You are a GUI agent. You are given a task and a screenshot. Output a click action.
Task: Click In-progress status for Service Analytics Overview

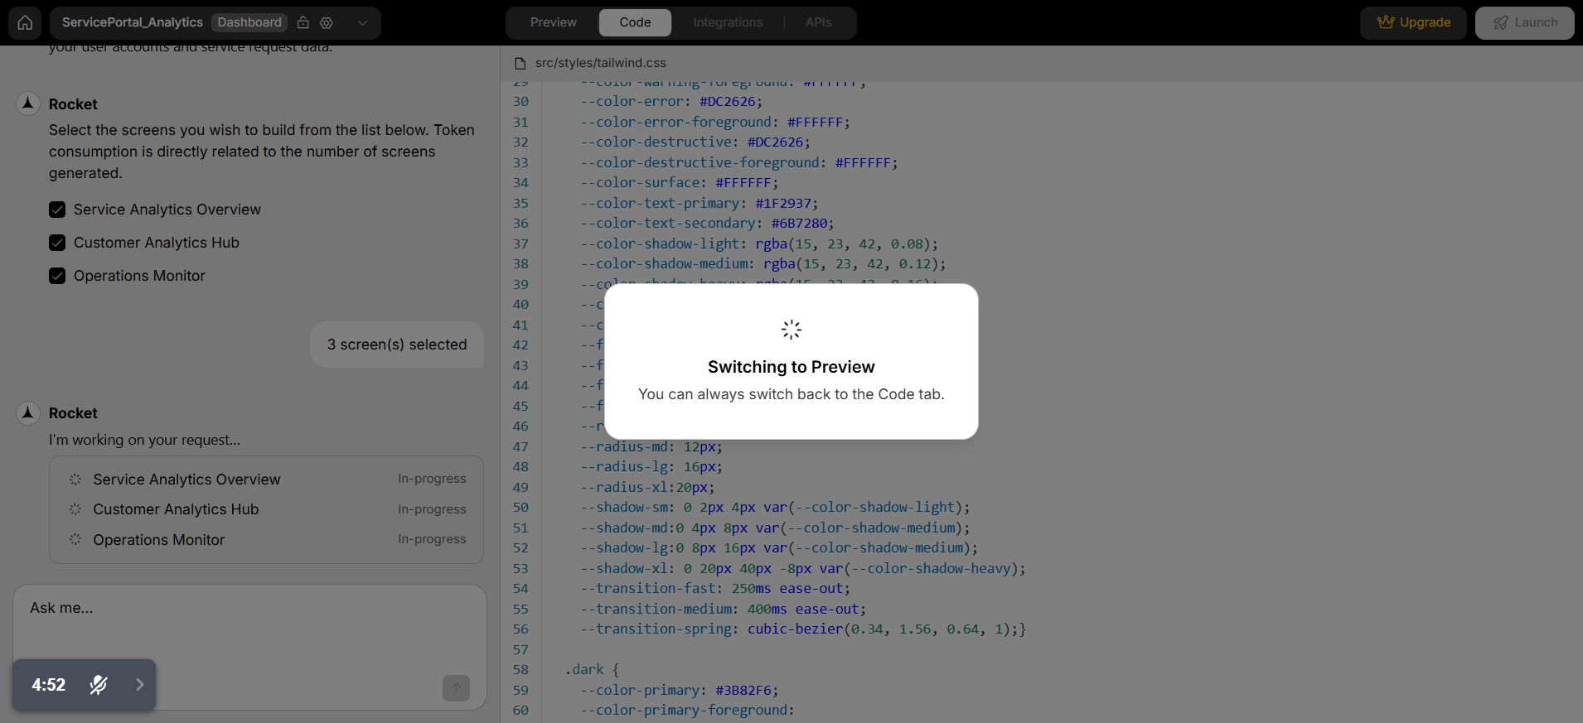tap(432, 479)
